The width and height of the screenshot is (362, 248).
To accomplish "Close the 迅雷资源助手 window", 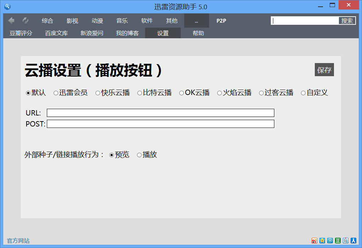I will click(349, 5).
